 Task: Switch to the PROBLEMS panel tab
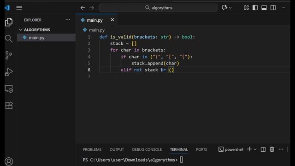92,149
